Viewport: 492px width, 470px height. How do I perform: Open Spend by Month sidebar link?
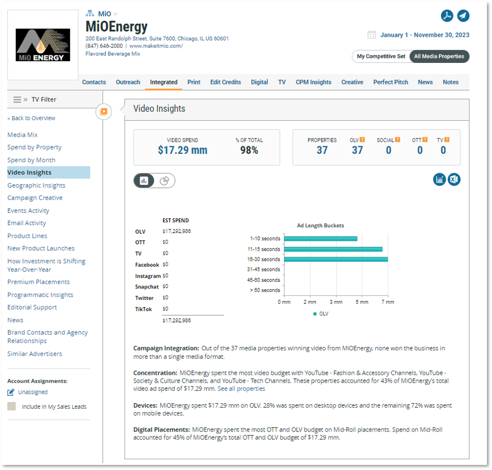click(31, 160)
